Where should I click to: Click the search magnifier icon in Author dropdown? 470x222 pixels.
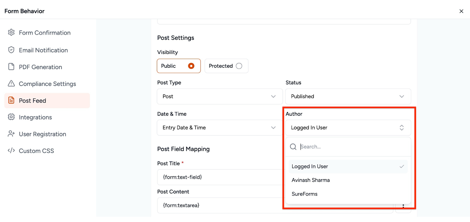(x=293, y=147)
